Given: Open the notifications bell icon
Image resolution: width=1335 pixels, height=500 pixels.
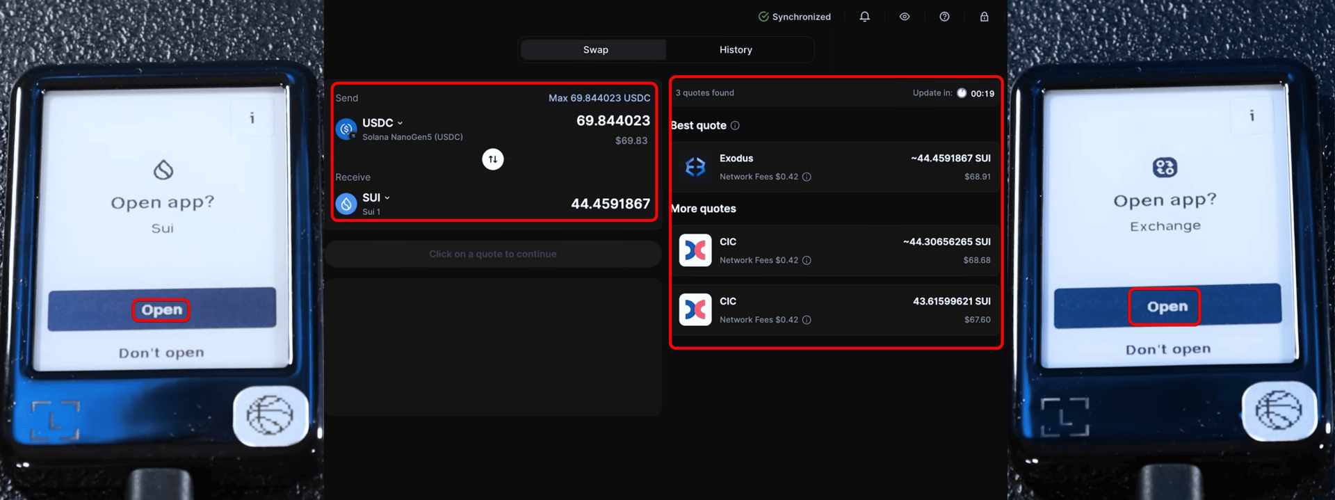Looking at the screenshot, I should 864,17.
